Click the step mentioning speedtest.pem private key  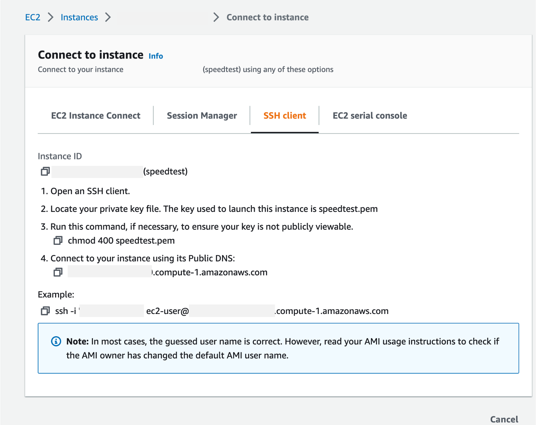tap(209, 209)
